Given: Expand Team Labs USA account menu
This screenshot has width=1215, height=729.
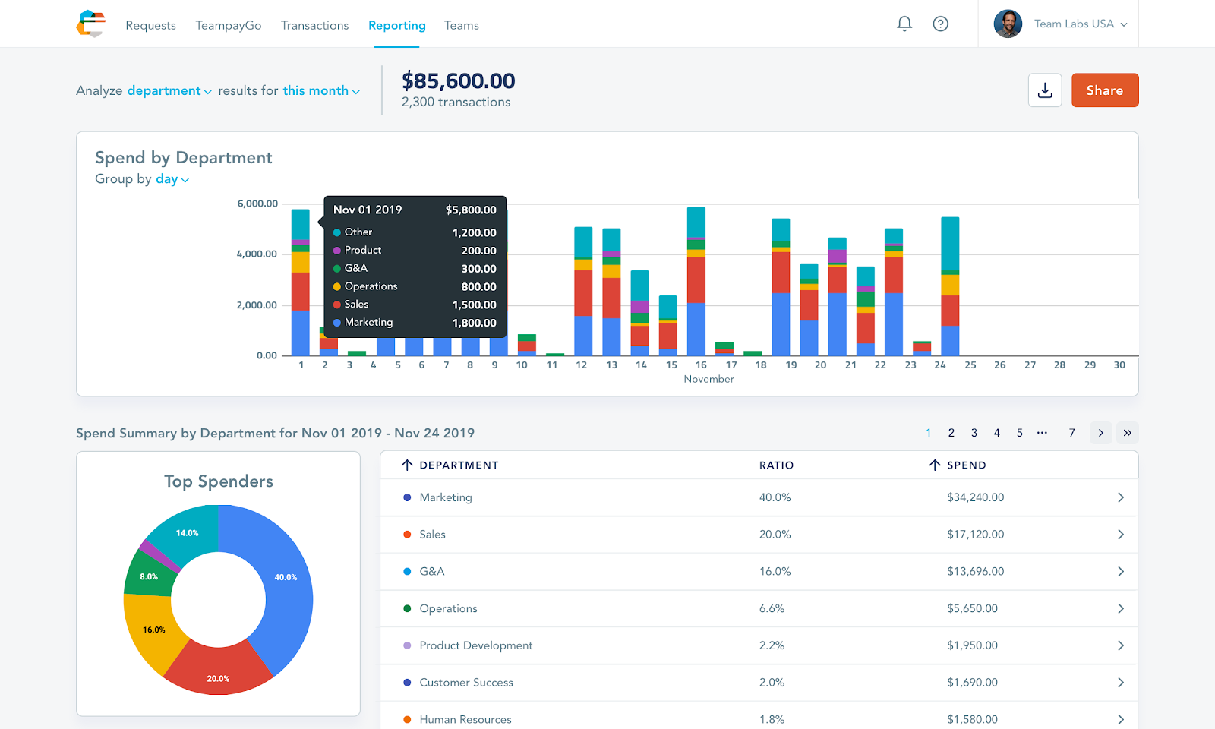Looking at the screenshot, I should [1080, 24].
